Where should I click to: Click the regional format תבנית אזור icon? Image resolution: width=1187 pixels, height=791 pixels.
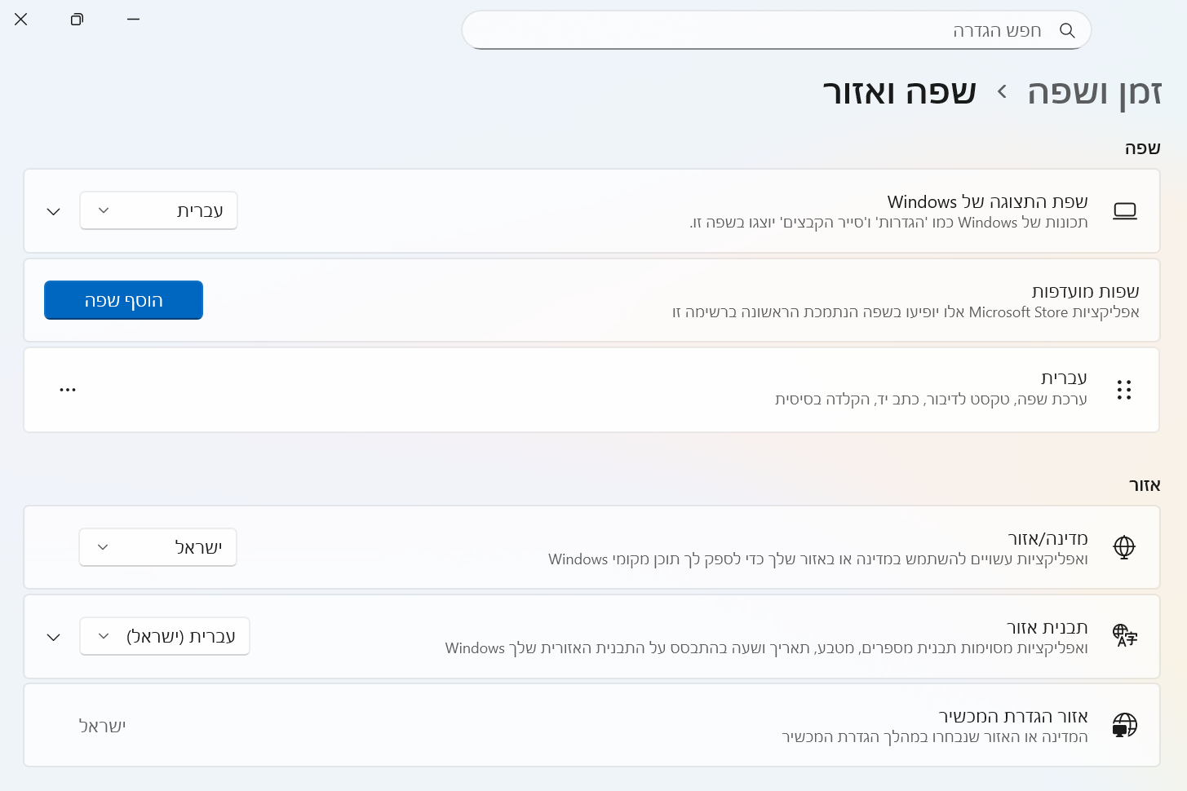(x=1124, y=636)
